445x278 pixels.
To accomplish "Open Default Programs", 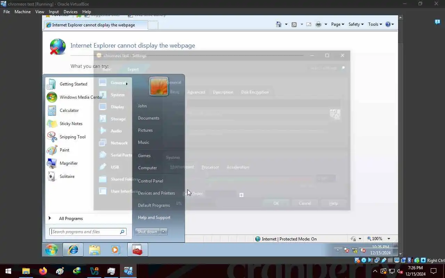I will point(154,205).
